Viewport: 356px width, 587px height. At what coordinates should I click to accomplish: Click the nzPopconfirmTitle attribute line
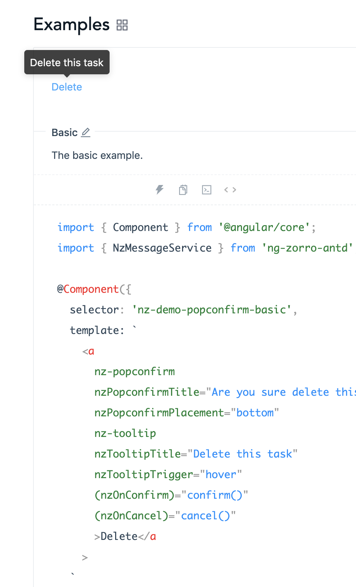pos(225,392)
